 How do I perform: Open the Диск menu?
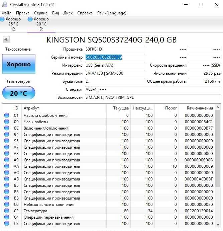pos(68,13)
